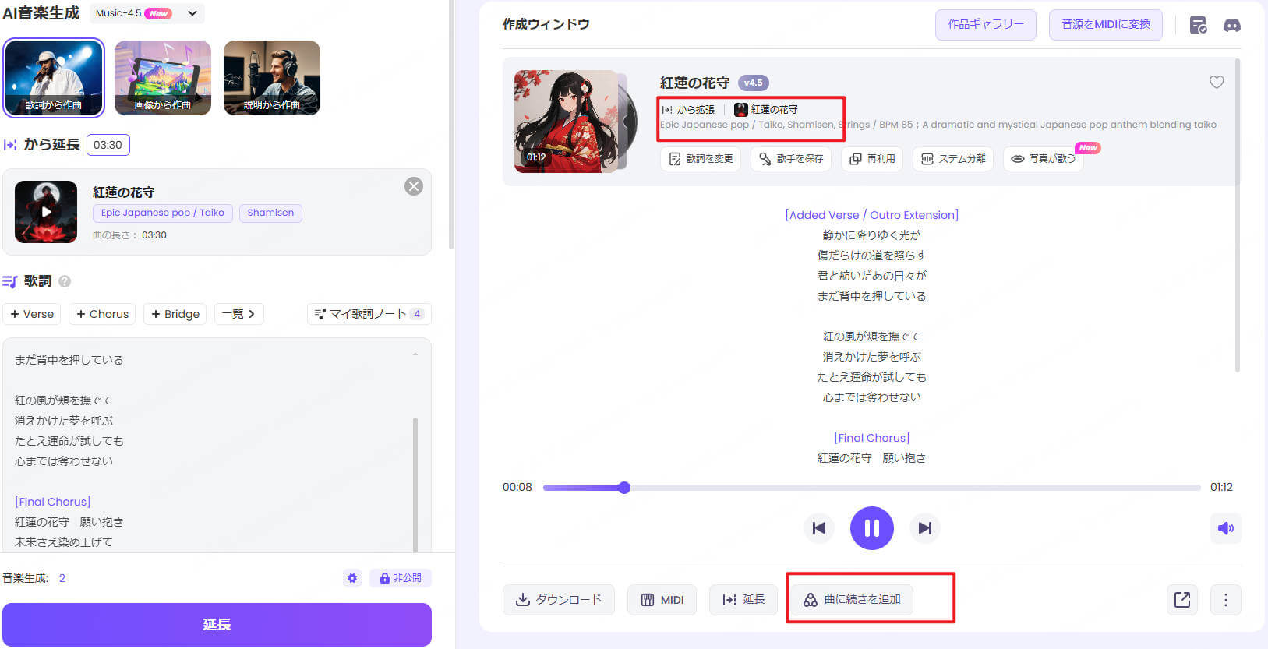This screenshot has width=1268, height=649.
Task: Open the generation settings gear icon
Action: click(x=352, y=578)
